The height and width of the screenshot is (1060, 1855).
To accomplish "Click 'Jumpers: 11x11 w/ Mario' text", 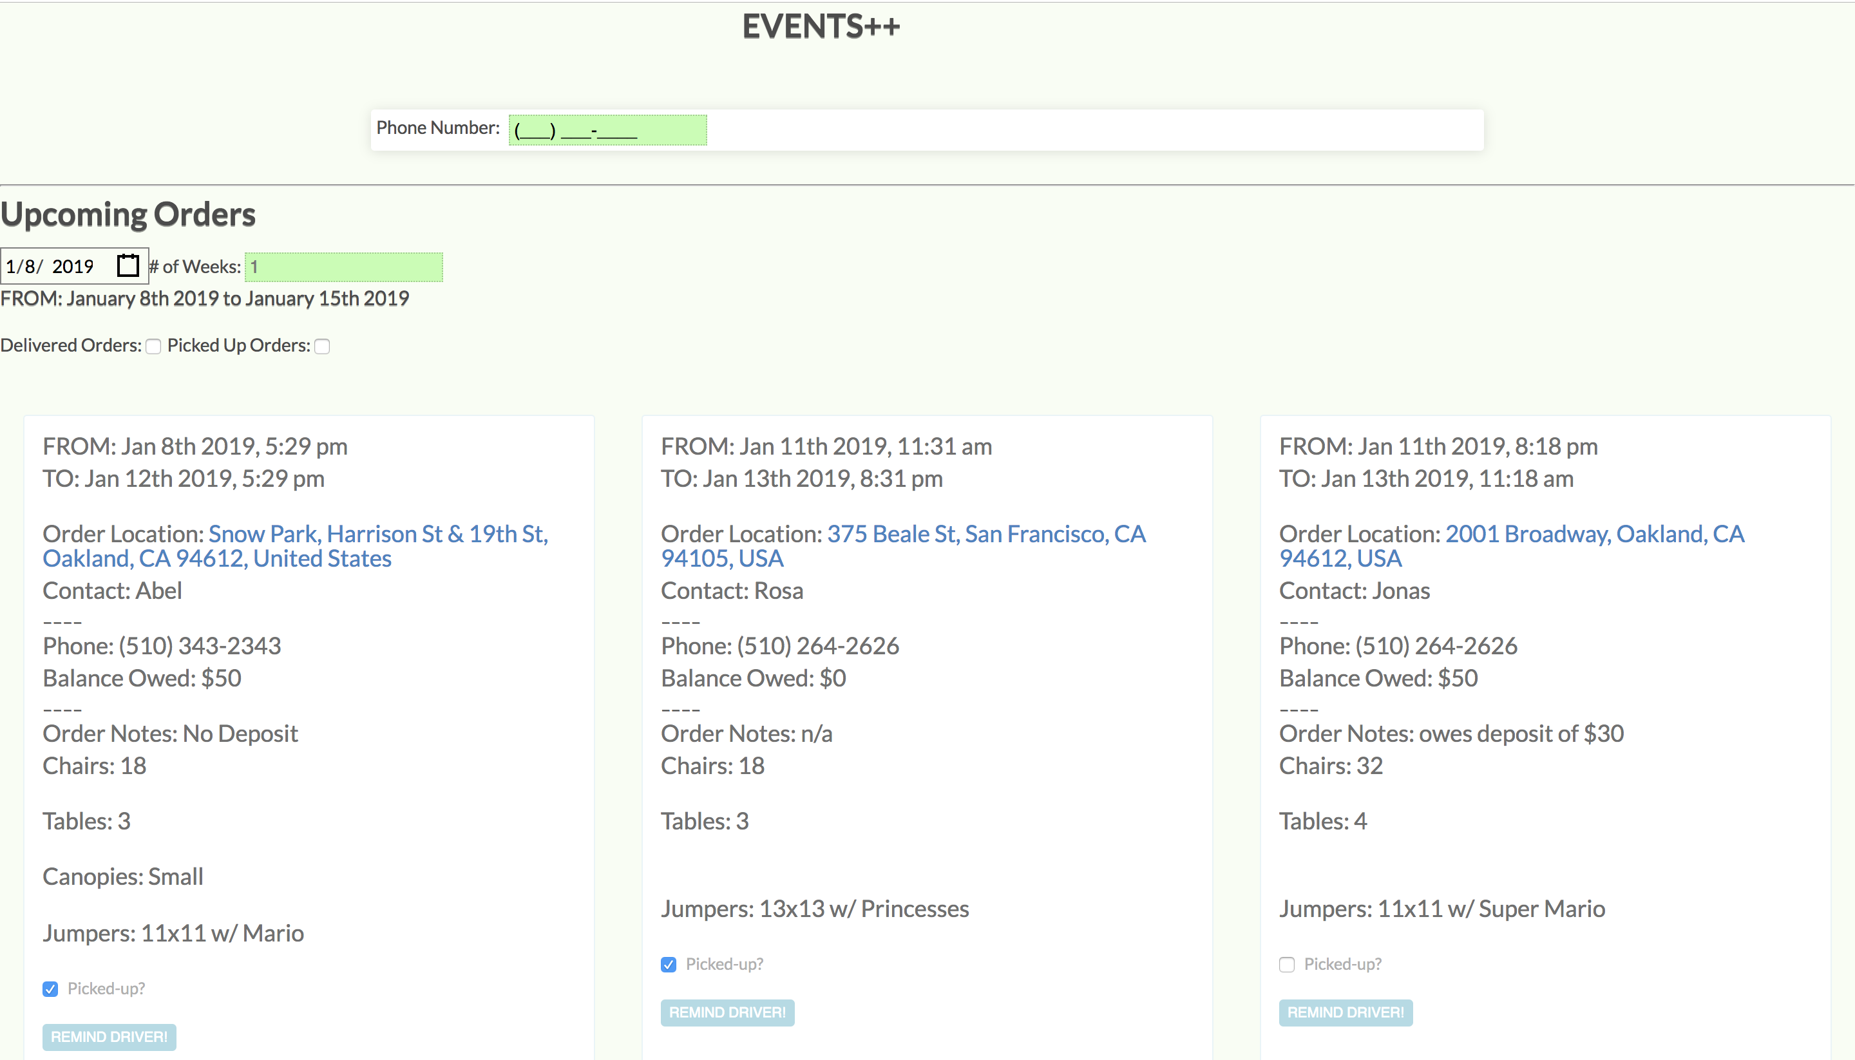I will click(x=173, y=933).
